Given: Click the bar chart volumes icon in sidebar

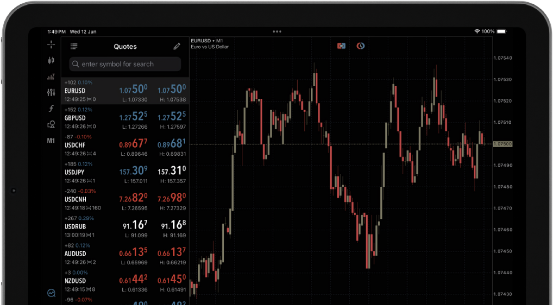Looking at the screenshot, I should (51, 76).
